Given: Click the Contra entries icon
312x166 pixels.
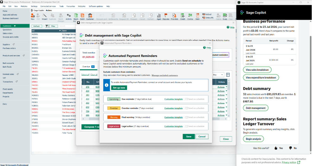Looking at the screenshot, I should (x=190, y=16).
